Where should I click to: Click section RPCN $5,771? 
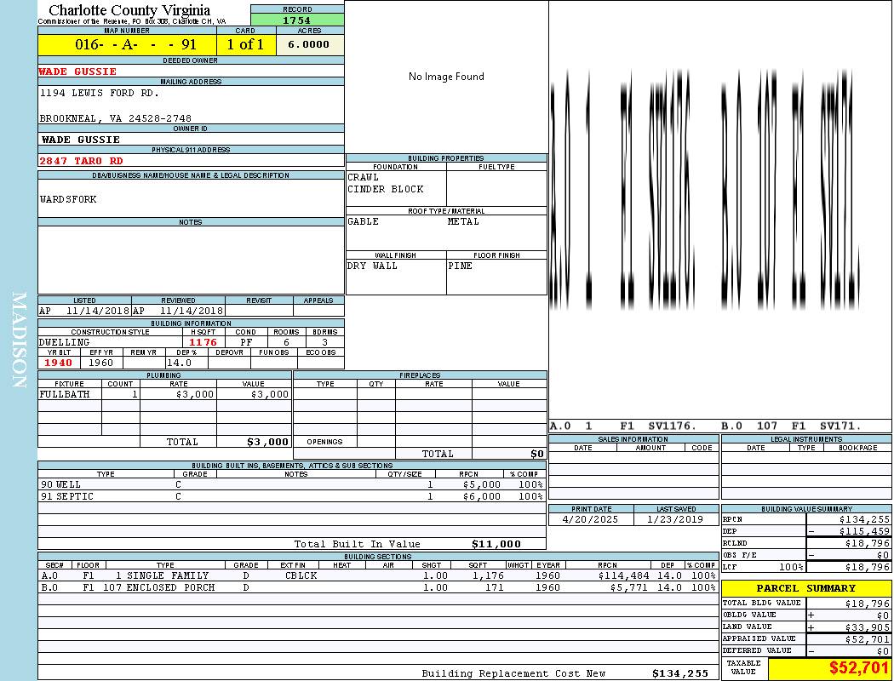pos(630,587)
